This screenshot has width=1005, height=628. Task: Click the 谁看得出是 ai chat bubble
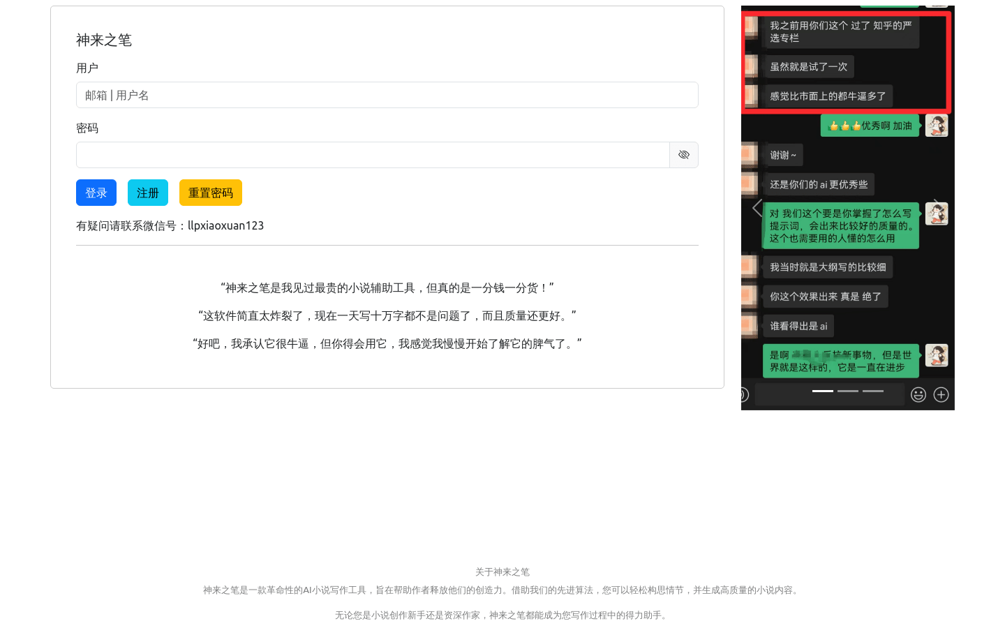coord(798,326)
